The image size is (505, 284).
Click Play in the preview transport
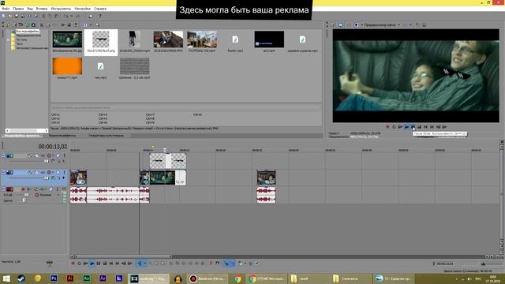pos(406,127)
